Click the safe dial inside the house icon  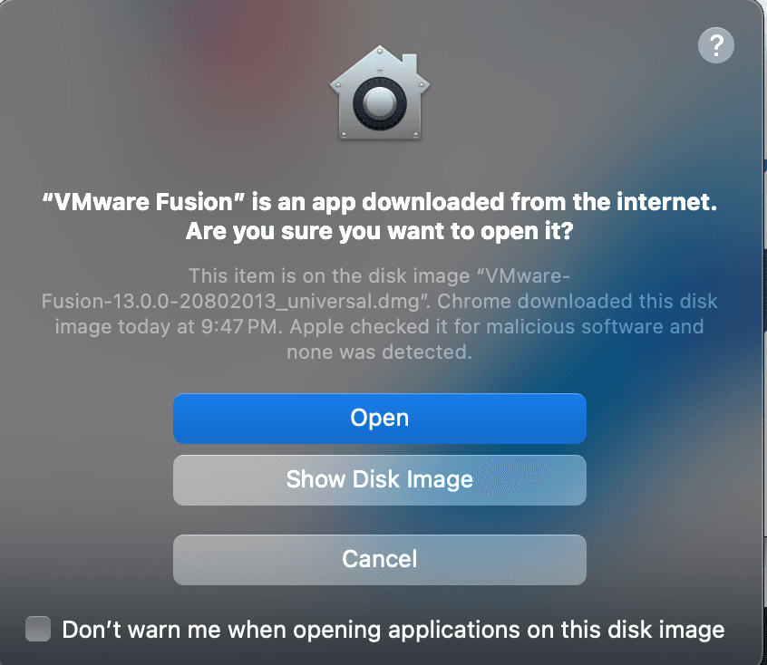click(x=380, y=103)
